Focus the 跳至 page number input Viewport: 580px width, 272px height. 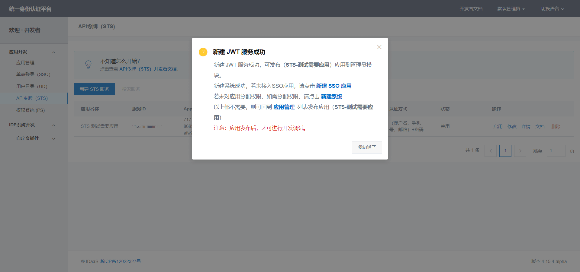[556, 151]
